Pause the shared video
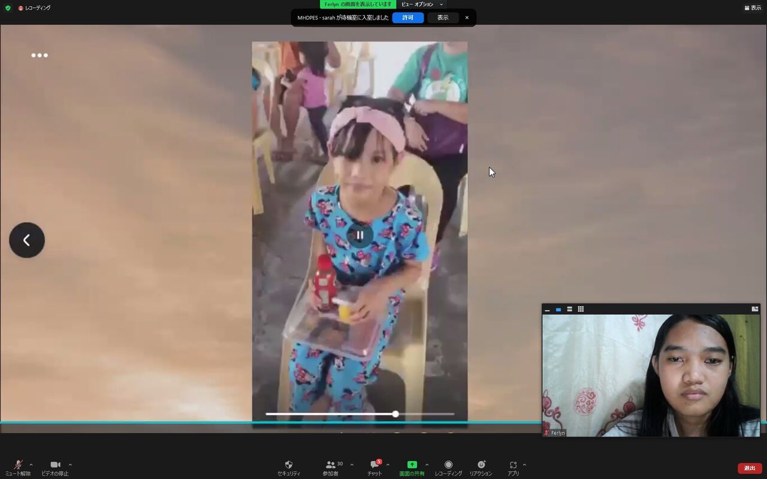 (x=360, y=235)
